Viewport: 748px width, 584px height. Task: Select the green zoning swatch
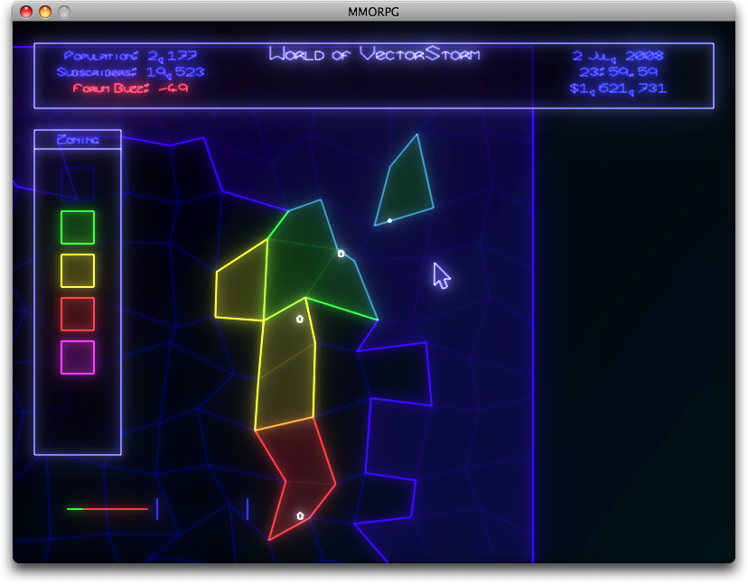coord(78,227)
